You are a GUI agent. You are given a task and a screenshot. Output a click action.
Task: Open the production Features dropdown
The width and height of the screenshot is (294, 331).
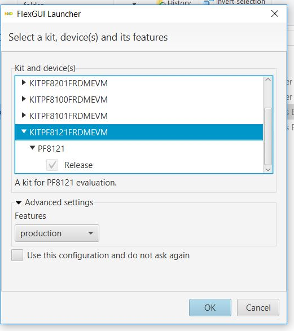(57, 233)
